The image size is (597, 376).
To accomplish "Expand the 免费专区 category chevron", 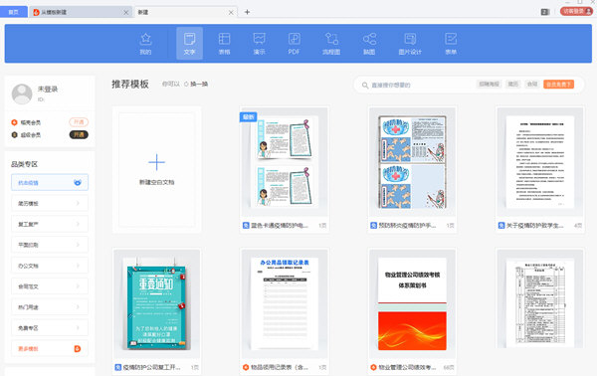I will (78, 327).
